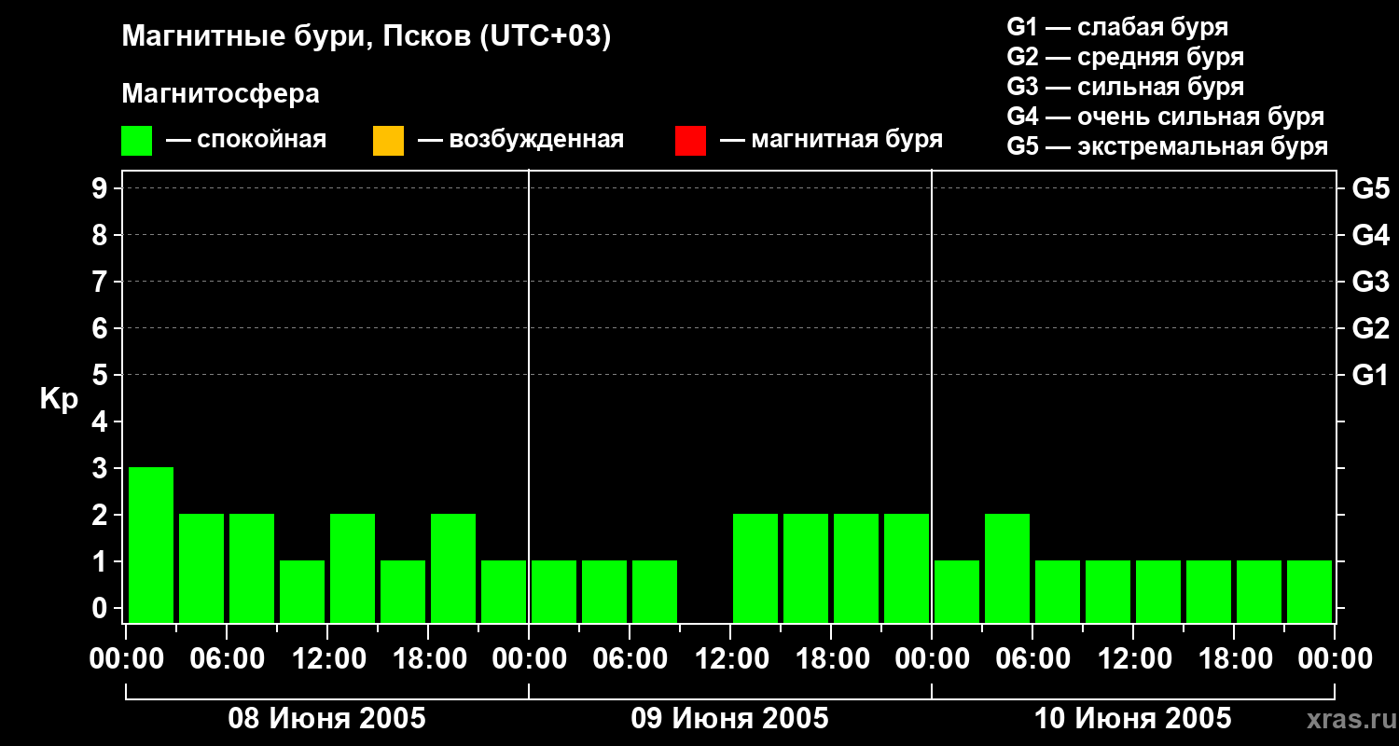Click the '— магнитная буря' legend label

(x=831, y=140)
